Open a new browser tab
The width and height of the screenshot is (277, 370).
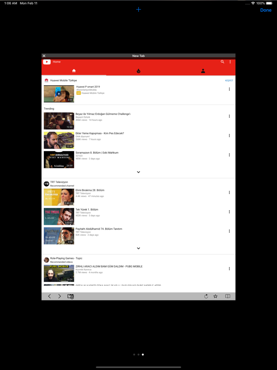click(138, 9)
